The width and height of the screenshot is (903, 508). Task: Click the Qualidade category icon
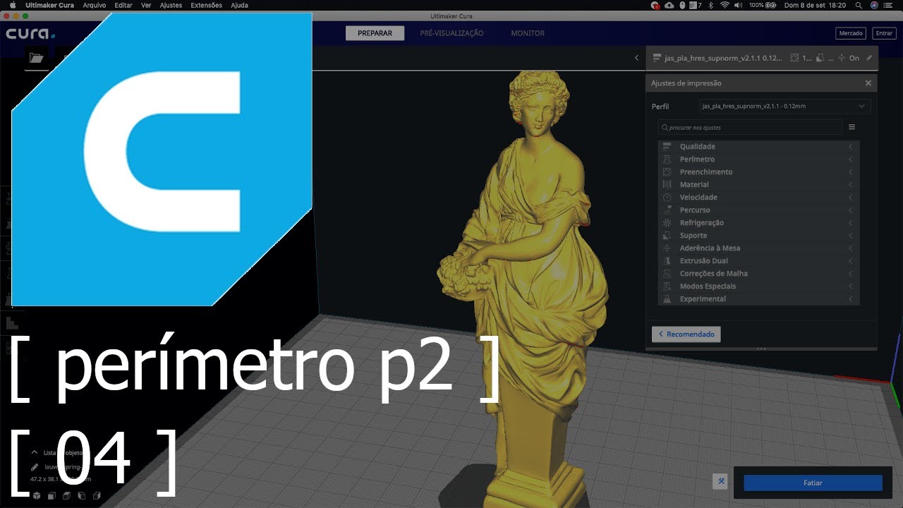[x=667, y=147]
